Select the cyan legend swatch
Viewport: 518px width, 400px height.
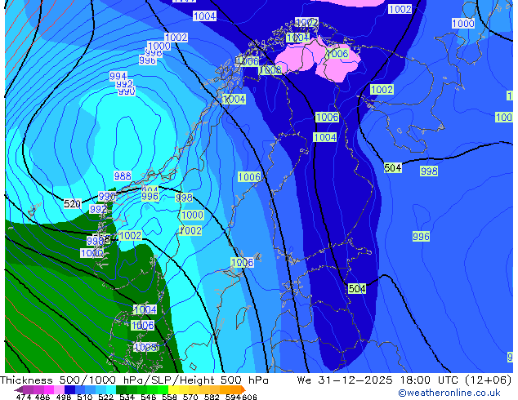[110, 389]
